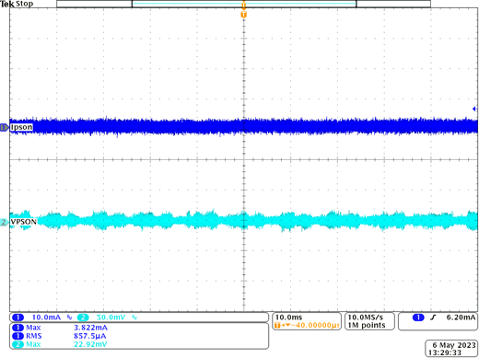Click the trigger delay -40.00000µs readout
The height and width of the screenshot is (358, 479).
pos(307,325)
